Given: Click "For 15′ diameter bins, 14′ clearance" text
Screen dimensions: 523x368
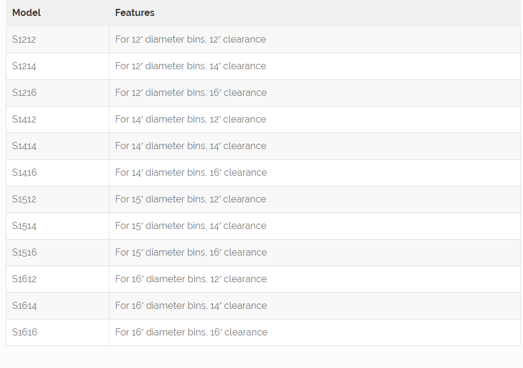Looking at the screenshot, I should (191, 226).
